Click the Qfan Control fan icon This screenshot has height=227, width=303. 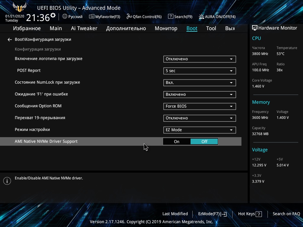pos(129,17)
